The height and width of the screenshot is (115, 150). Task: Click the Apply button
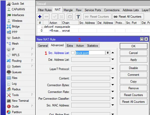coord(133,60)
